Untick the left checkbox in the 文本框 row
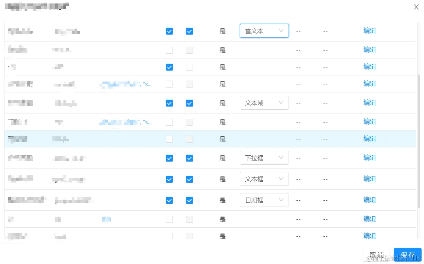Viewport: 424px width, 264px height. (x=169, y=179)
